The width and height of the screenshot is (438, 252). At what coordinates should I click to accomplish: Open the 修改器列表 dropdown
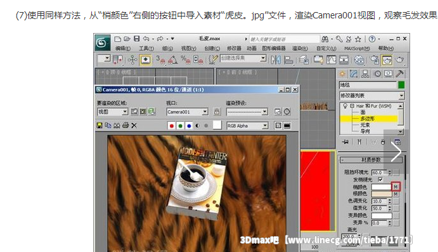pyautogui.click(x=372, y=96)
